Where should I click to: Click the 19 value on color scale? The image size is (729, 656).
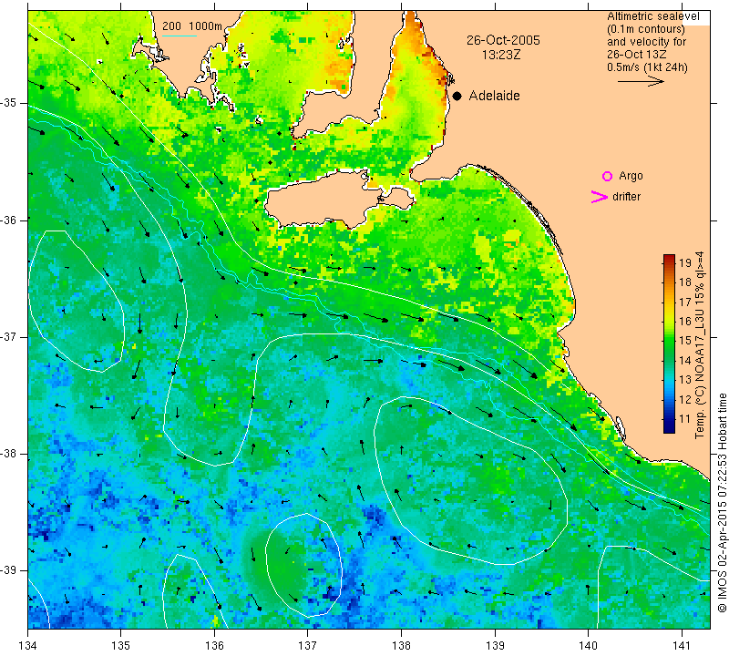(x=685, y=262)
